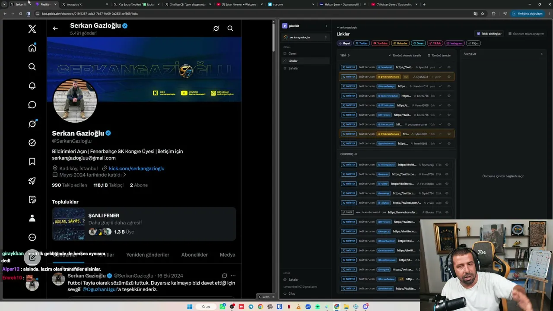
Task: Filter links by TikTok
Action: [x=435, y=43]
